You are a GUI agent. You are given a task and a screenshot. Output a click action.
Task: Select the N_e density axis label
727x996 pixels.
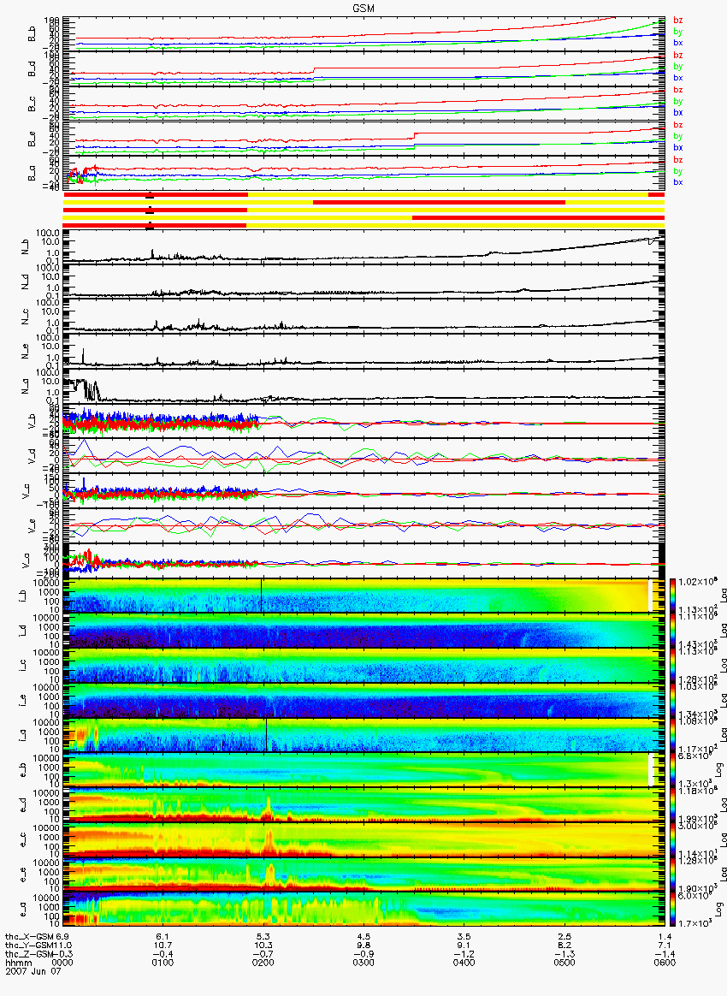click(x=26, y=352)
